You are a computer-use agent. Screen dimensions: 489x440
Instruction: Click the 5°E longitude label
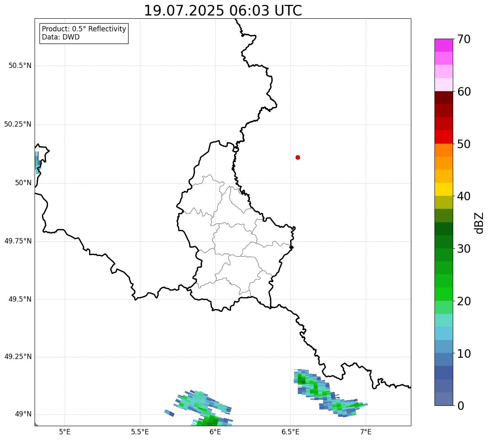(65, 432)
